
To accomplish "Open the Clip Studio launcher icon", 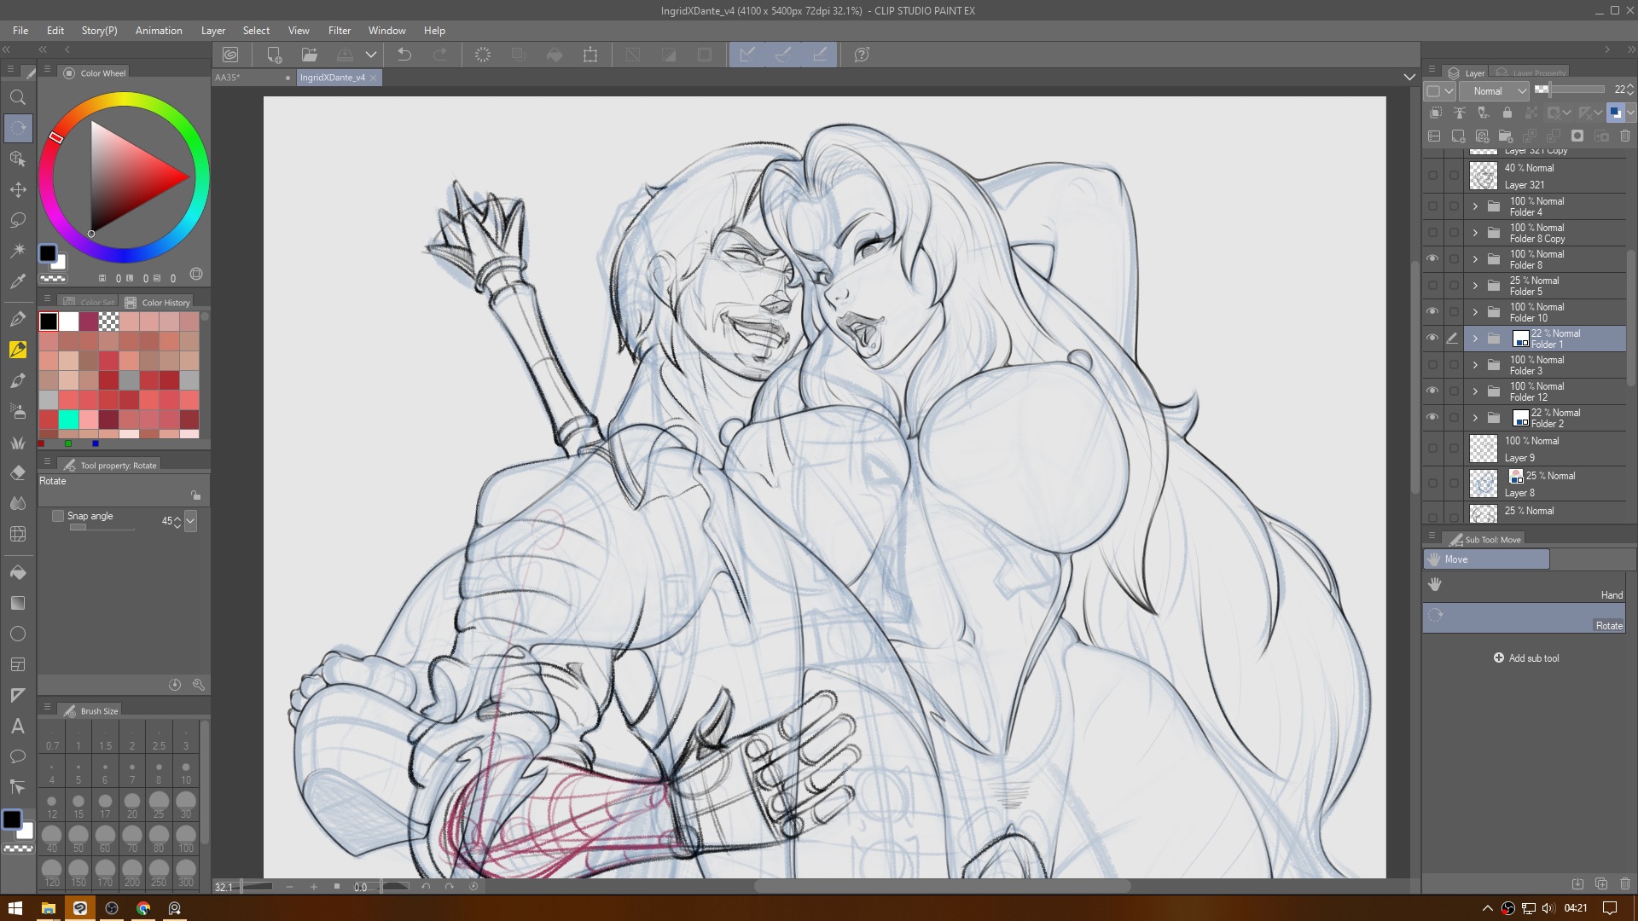I will click(x=230, y=55).
